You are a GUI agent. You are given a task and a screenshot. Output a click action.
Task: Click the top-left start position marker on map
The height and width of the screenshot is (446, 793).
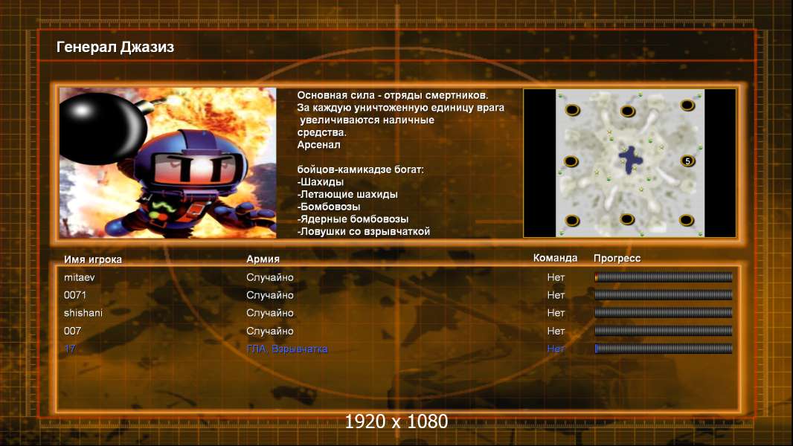(x=573, y=109)
